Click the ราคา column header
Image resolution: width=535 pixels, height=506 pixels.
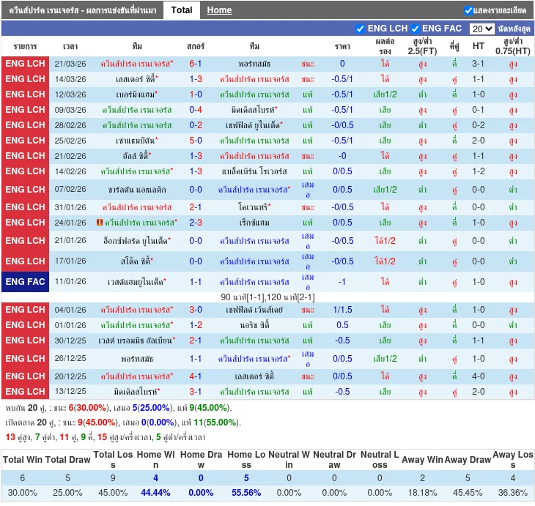click(x=342, y=46)
